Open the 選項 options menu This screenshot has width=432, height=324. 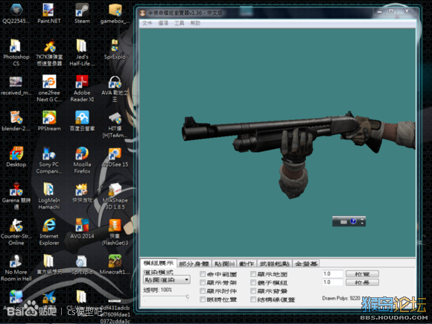tap(163, 23)
